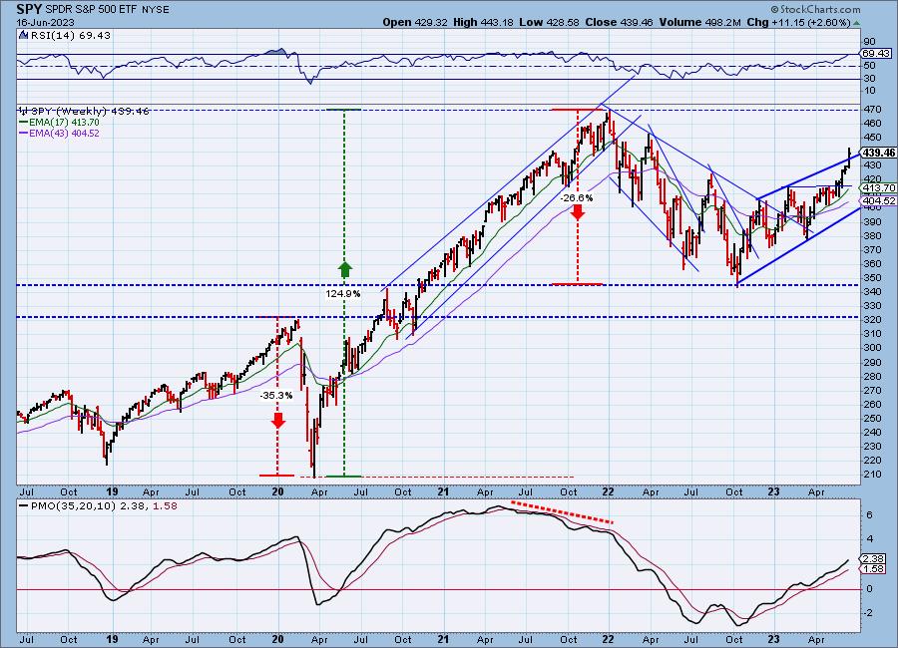Click the 439.46 price tag on the price axis
The width and height of the screenshot is (898, 648).
(878, 153)
